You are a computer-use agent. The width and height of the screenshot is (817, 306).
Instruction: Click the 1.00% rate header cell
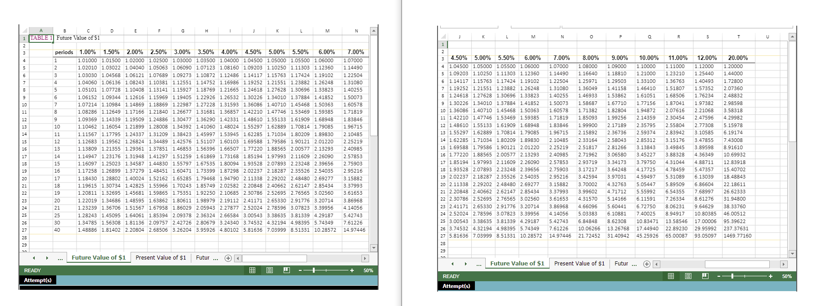click(88, 52)
